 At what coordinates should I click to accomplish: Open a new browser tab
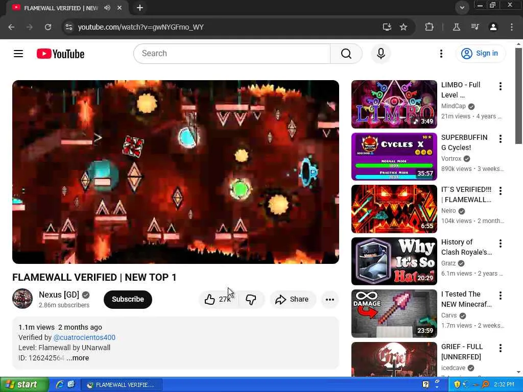pos(140,8)
